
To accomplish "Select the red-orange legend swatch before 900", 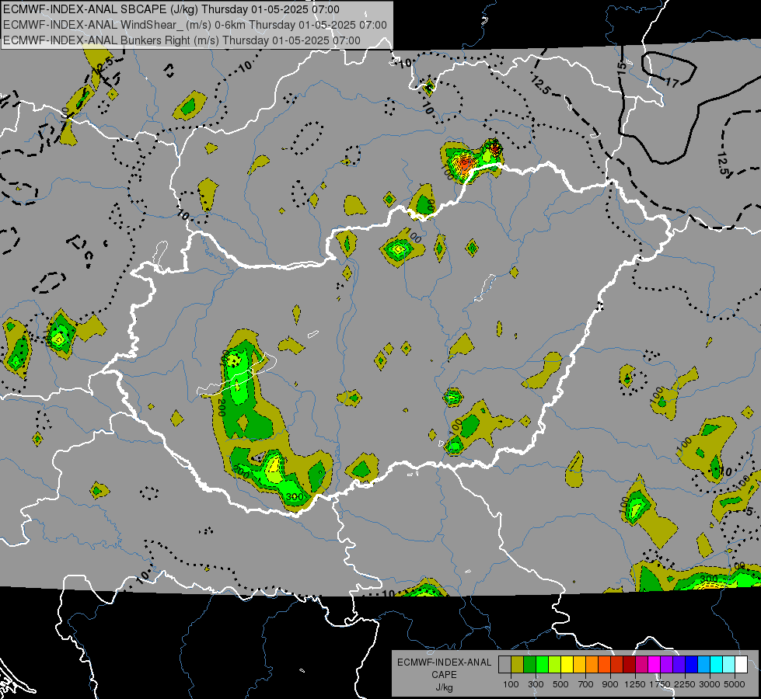I will (604, 665).
